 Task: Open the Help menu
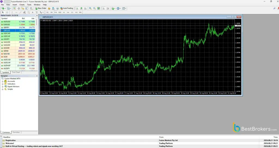45,5
